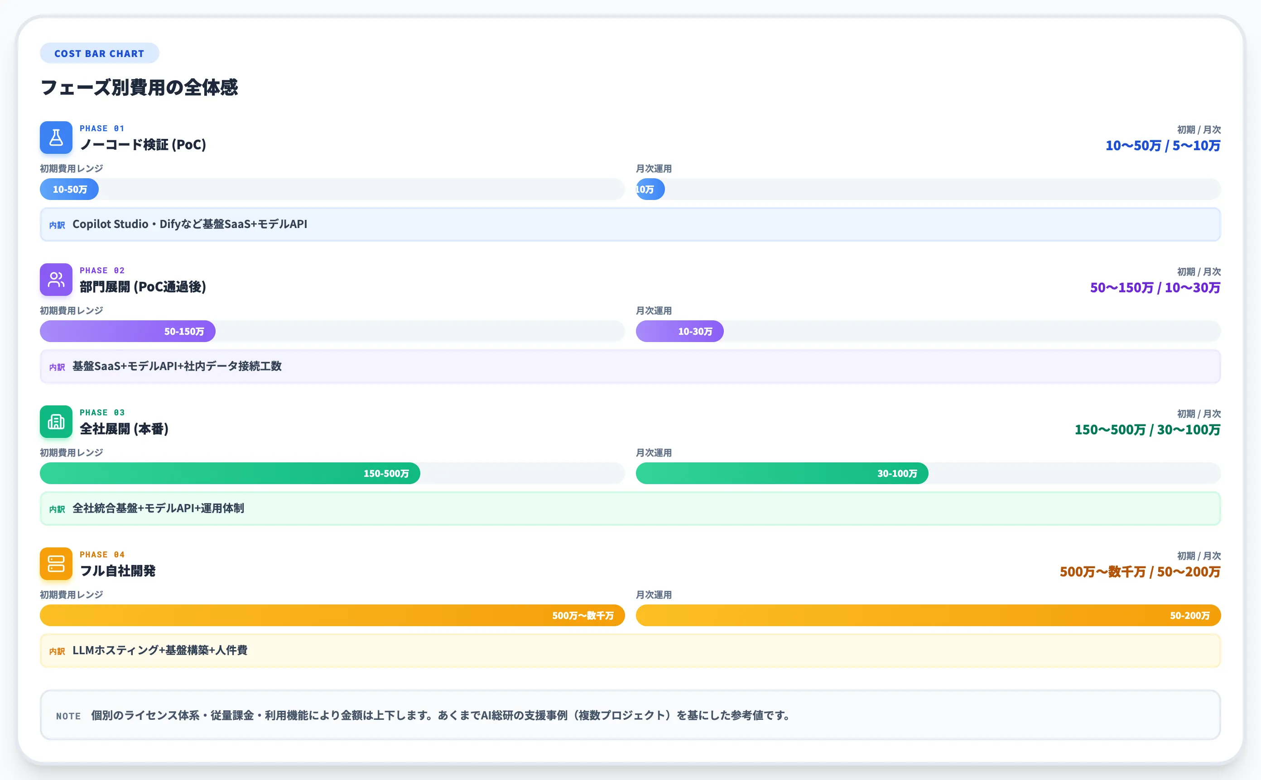This screenshot has height=780, width=1261.
Task: Click the green 150-500万 initial cost bar
Action: (x=230, y=473)
